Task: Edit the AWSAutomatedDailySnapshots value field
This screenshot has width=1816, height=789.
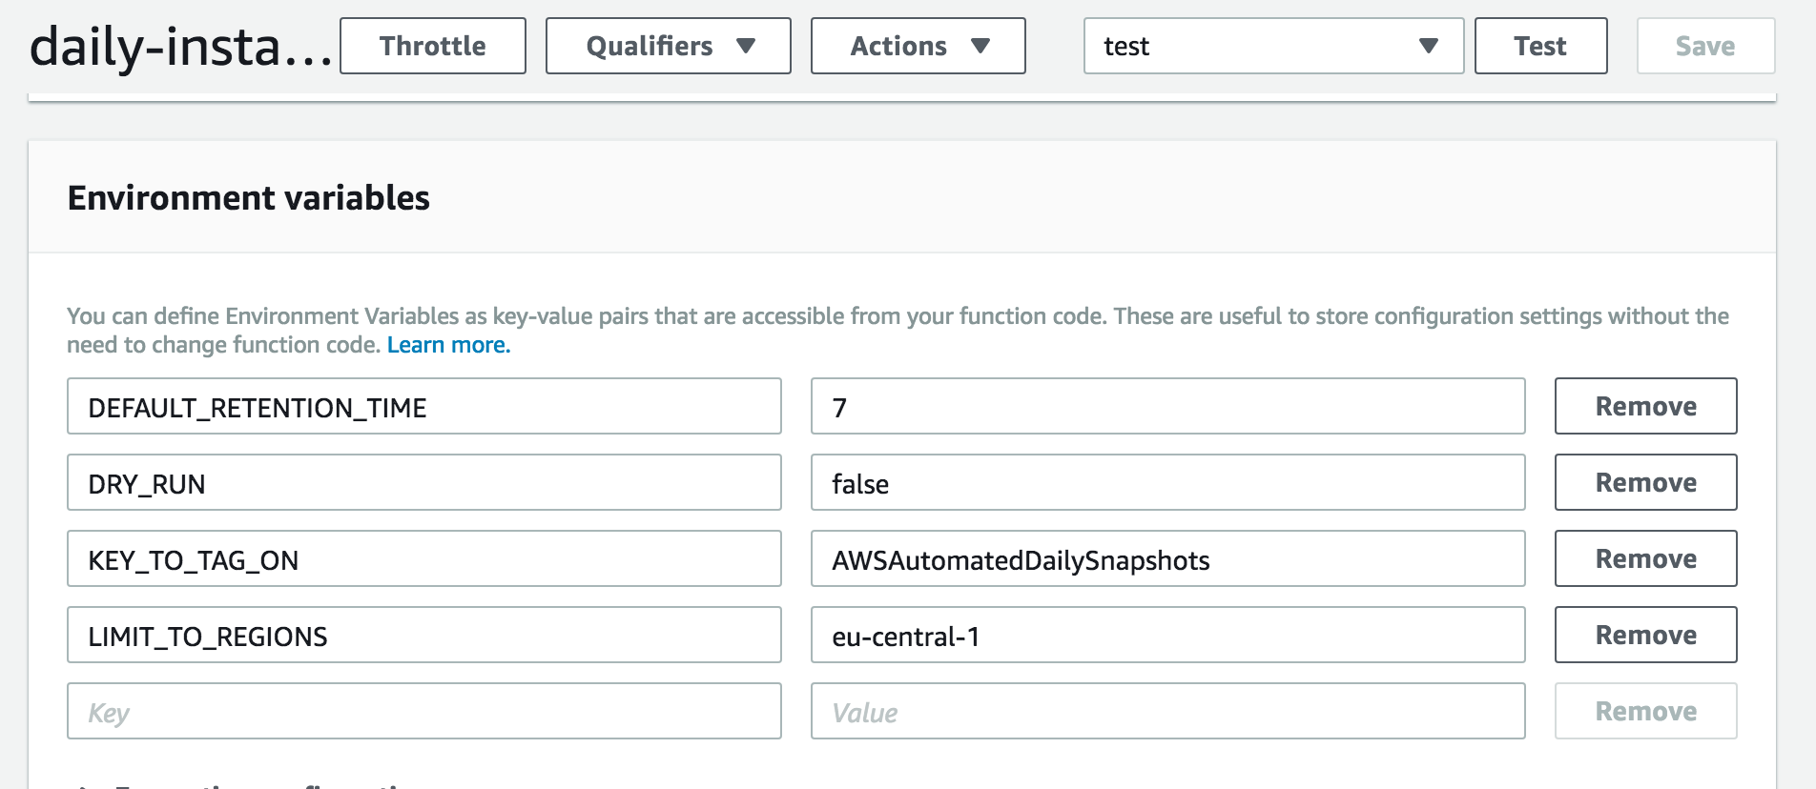Action: [1167, 559]
